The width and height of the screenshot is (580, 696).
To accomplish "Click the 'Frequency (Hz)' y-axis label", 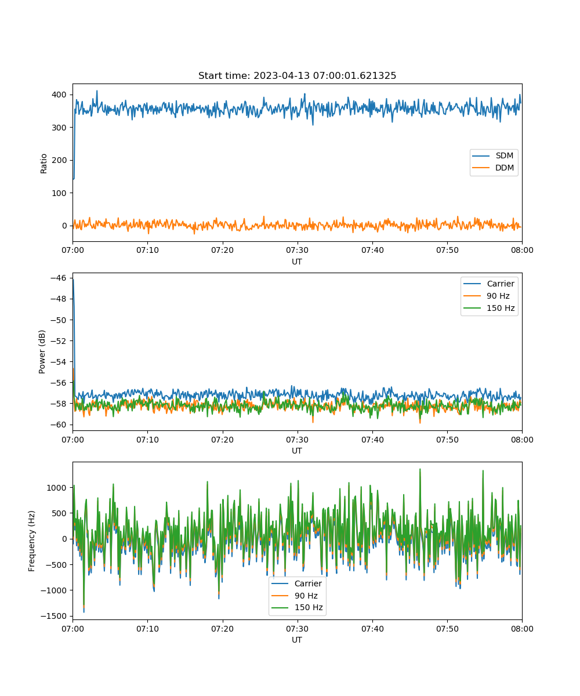I will 32,541.
